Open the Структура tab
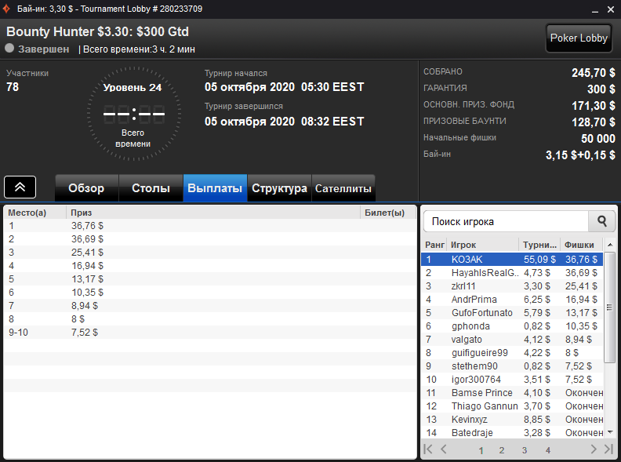Image resolution: width=621 pixels, height=462 pixels. pos(279,187)
